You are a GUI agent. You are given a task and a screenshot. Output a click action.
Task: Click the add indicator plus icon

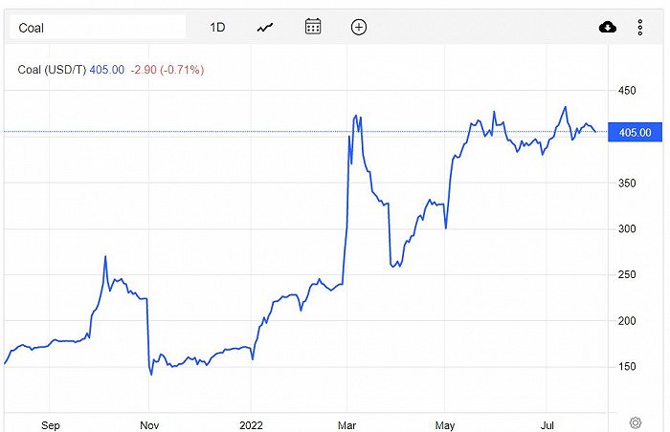[359, 27]
